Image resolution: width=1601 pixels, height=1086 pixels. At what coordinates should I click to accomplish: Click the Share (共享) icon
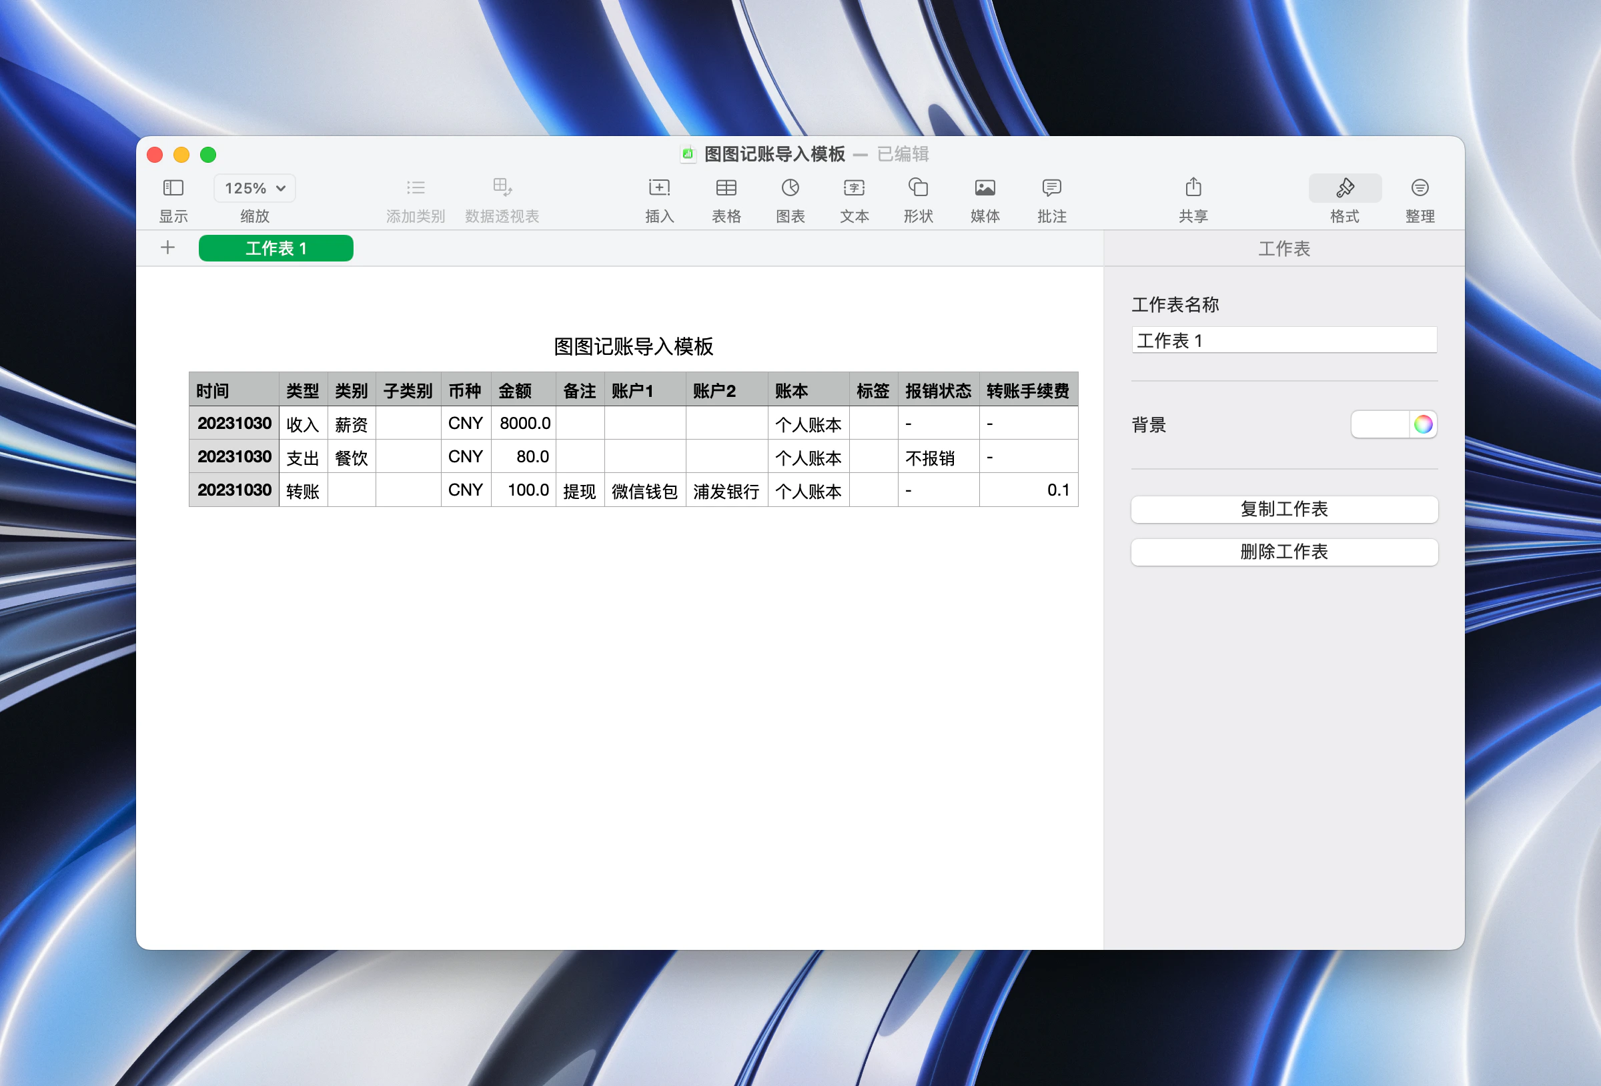point(1193,188)
